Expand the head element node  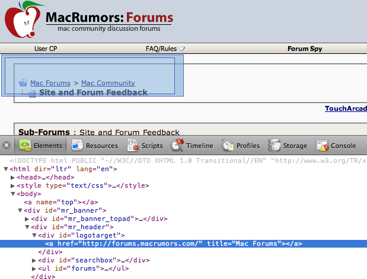pyautogui.click(x=12, y=178)
